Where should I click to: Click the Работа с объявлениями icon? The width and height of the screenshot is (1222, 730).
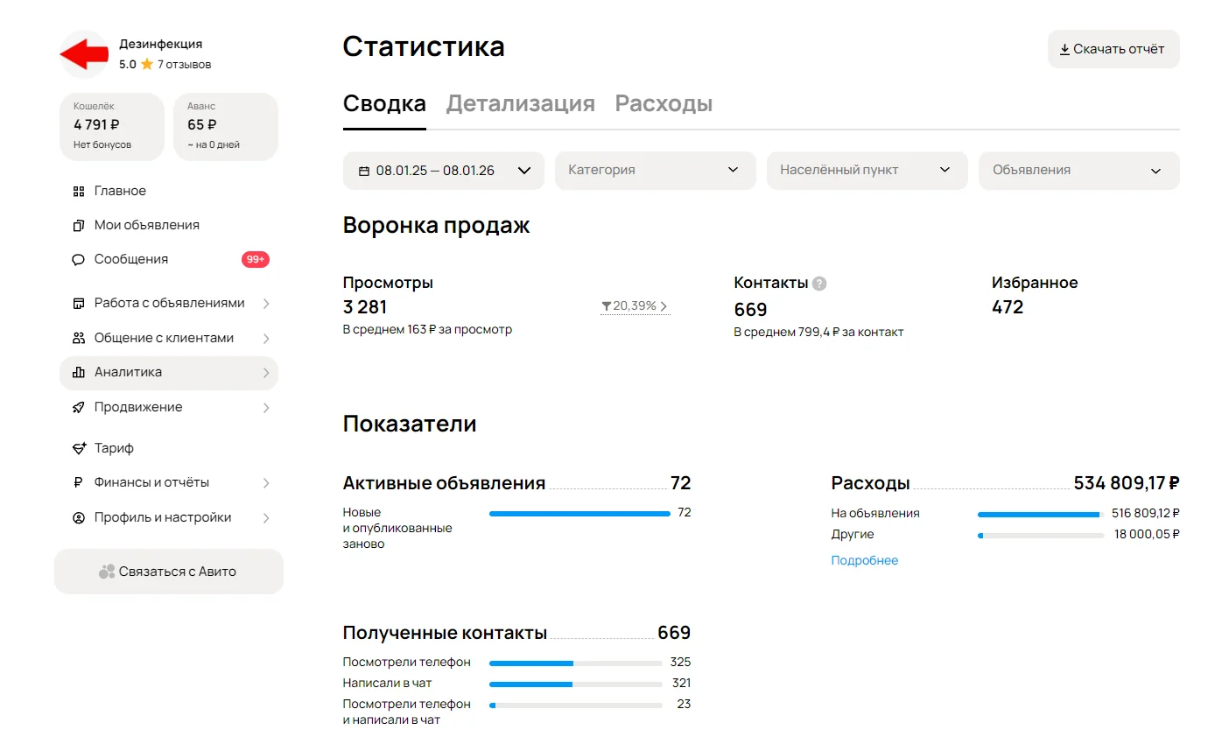[x=79, y=303]
